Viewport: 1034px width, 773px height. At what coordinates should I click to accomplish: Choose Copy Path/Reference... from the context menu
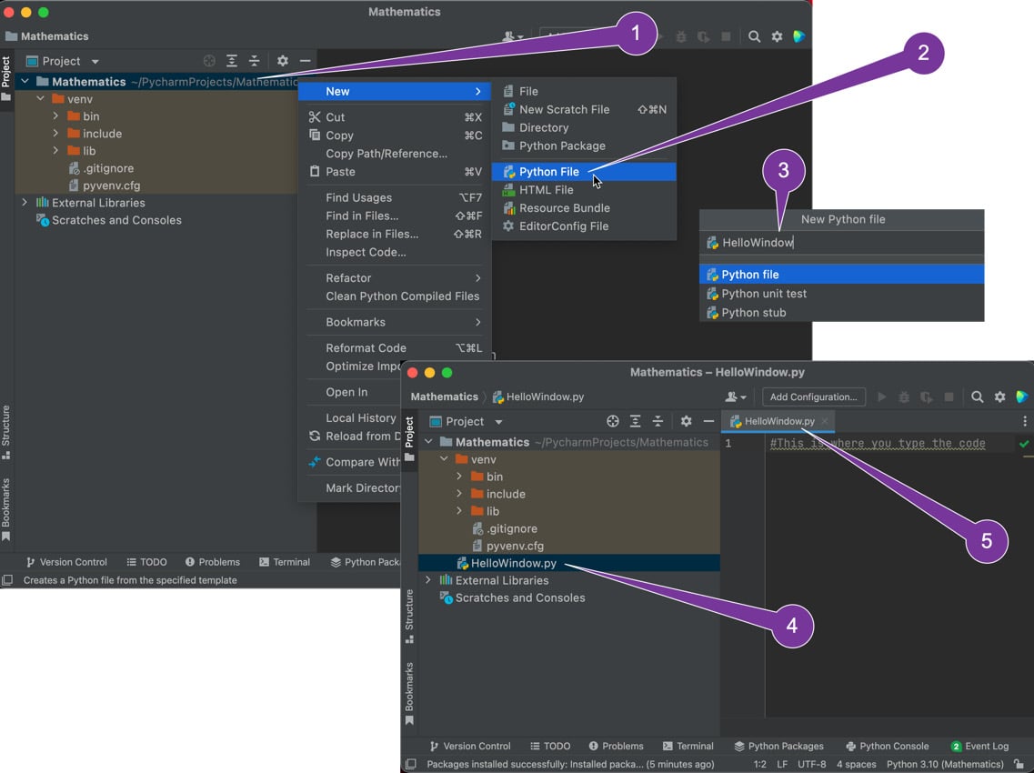tap(395, 153)
